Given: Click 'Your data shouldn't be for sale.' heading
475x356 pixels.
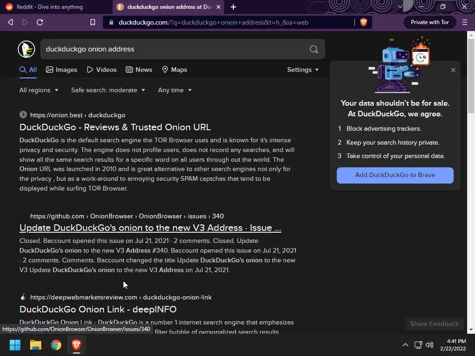Looking at the screenshot, I should coord(395,103).
